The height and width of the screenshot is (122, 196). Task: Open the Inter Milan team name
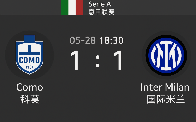coord(165,87)
